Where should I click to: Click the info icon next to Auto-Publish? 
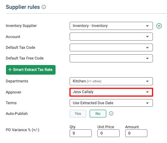pos(111,113)
